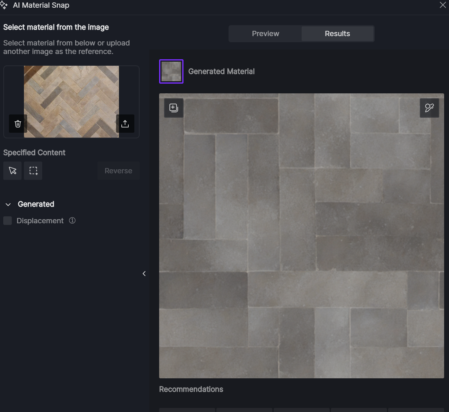Collapse the Generated section chevron
This screenshot has height=412, width=449.
[x=8, y=204]
